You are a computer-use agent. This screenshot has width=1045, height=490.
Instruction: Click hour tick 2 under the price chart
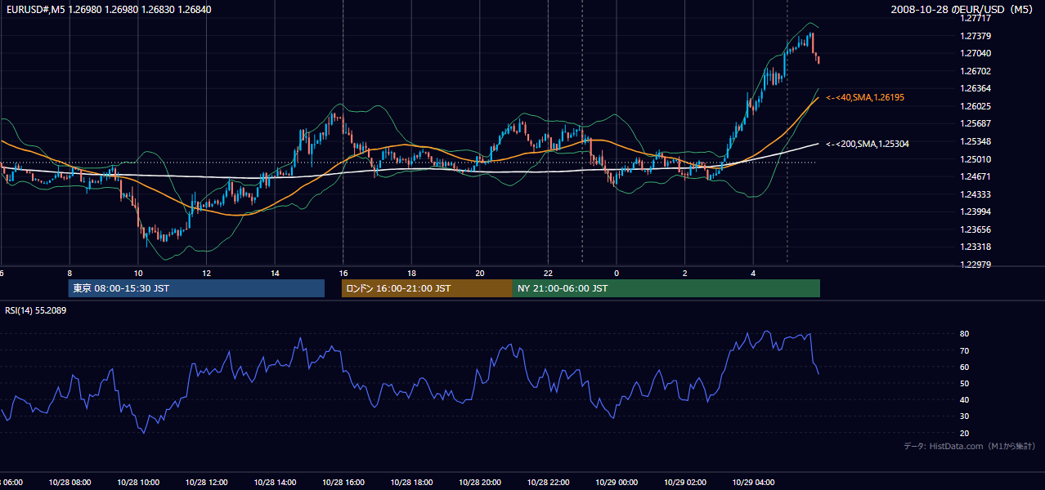pos(685,273)
